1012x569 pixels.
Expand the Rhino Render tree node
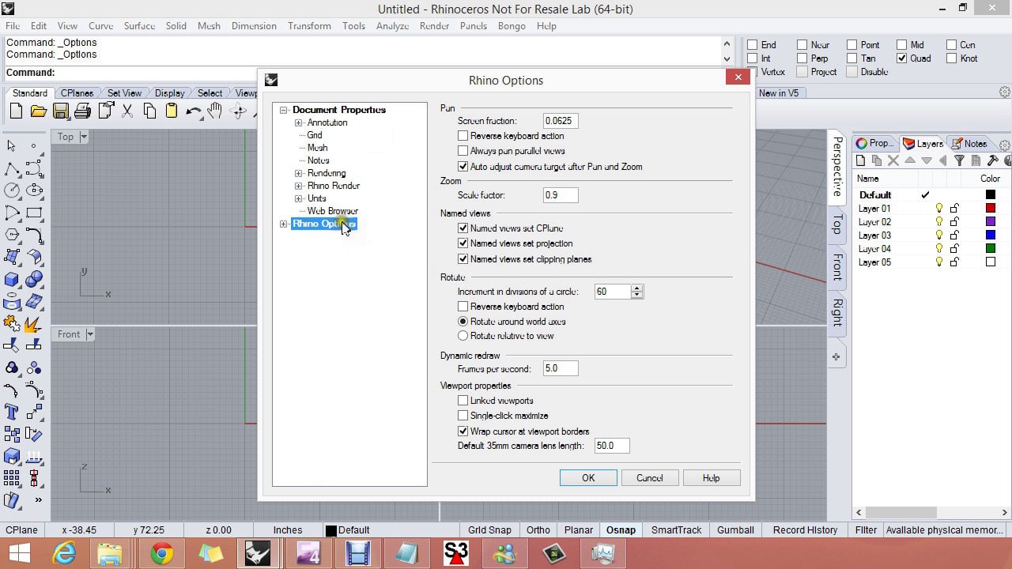coord(299,186)
